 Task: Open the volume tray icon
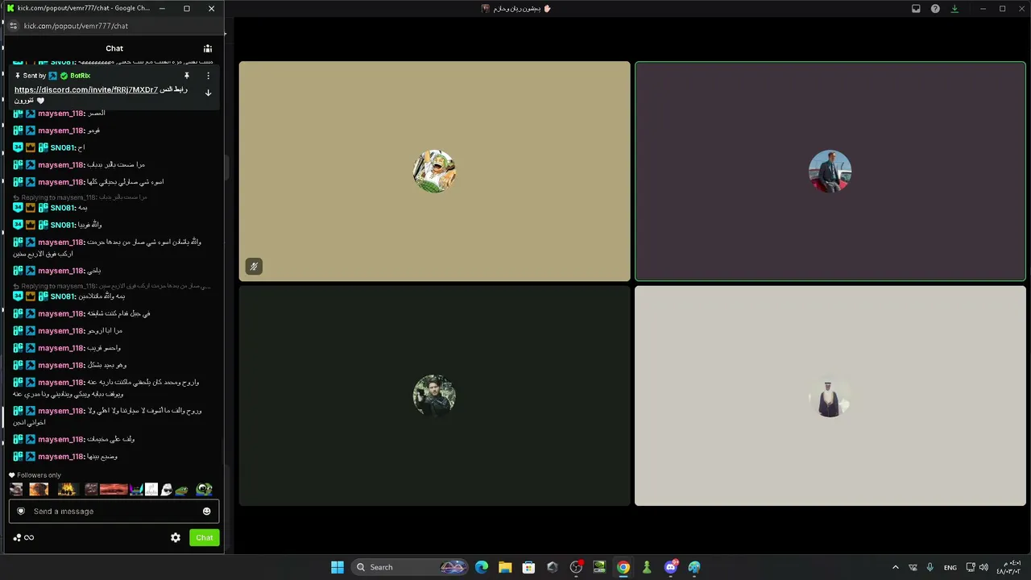[x=983, y=567]
